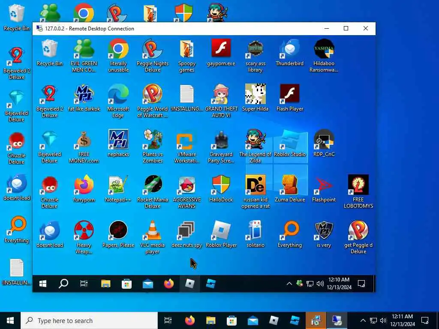Select the AGGRESSIVE AVIANS icon
This screenshot has height=329, width=439.
[x=186, y=185]
